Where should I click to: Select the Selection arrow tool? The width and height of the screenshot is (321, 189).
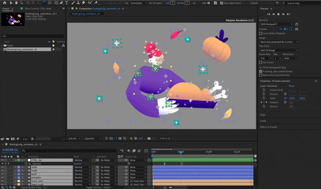pos(11,3)
